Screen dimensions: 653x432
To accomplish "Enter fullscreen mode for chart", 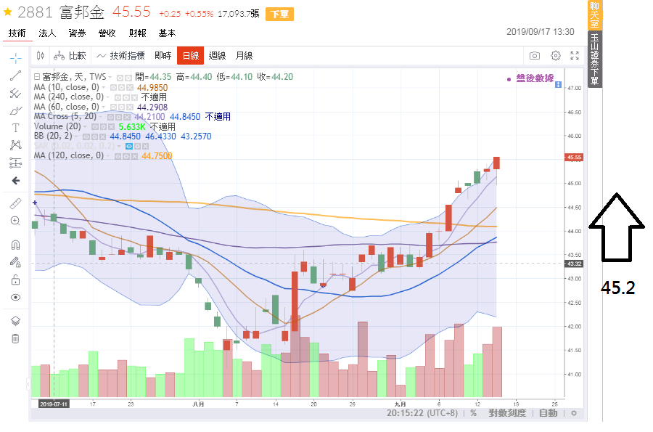I will pos(575,55).
